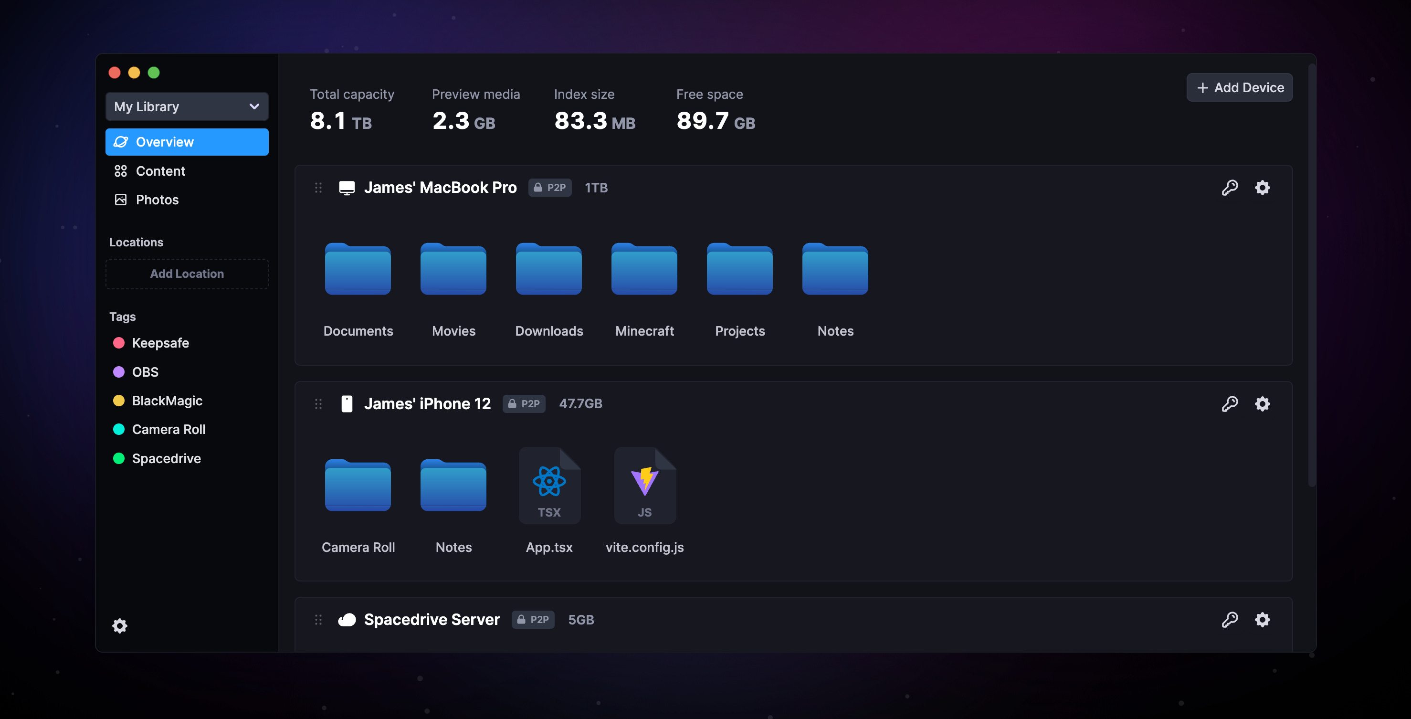Click P2P lock badge on MacBook Pro
This screenshot has width=1411, height=719.
(x=549, y=188)
